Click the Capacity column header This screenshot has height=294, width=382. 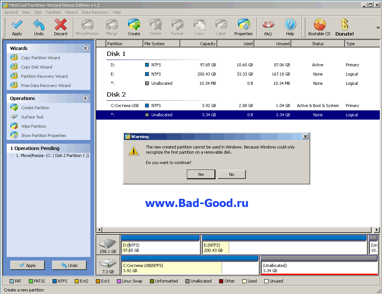198,44
